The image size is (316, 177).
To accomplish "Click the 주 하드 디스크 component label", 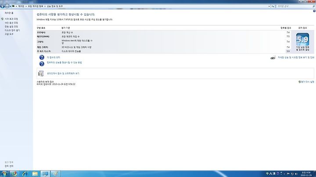I will [x=44, y=52].
